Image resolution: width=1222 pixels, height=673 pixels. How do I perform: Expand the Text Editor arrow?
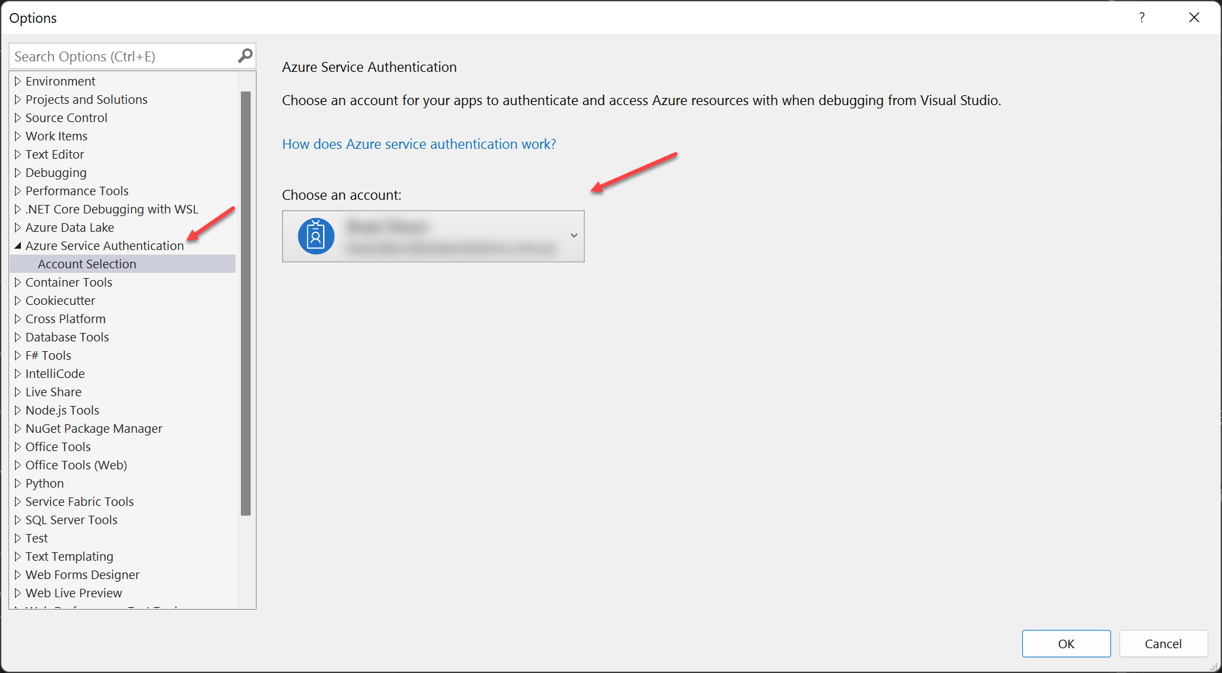pos(18,154)
